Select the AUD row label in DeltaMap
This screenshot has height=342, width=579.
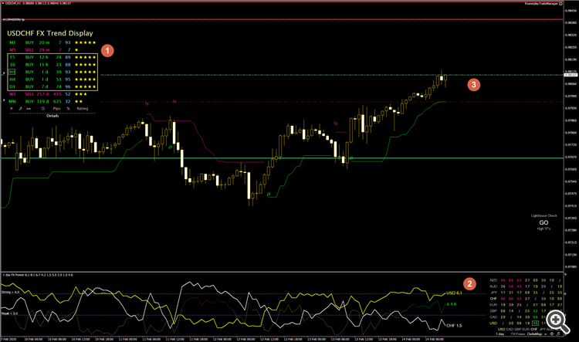(x=493, y=286)
